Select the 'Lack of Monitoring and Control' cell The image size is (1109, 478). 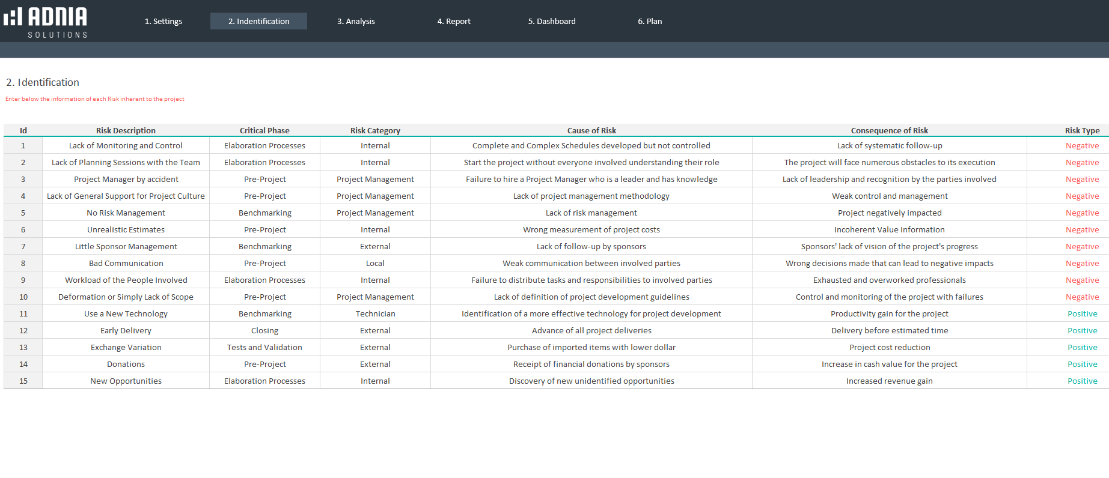click(126, 145)
